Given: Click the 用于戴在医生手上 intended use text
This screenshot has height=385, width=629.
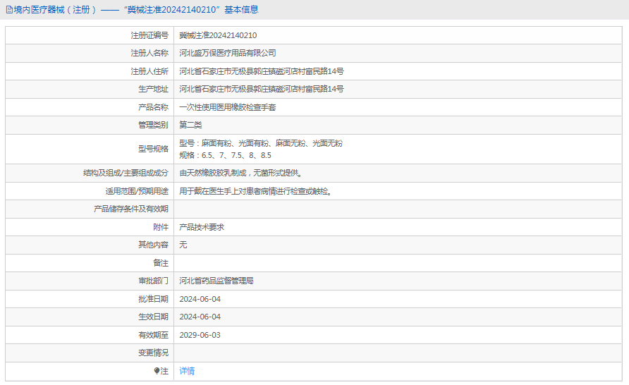Looking at the screenshot, I should [x=256, y=191].
